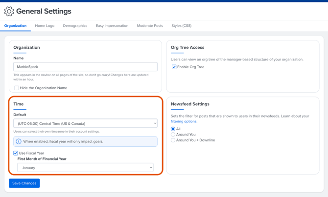328x197 pixels.
Task: Select the Organization tab
Action: coord(15,26)
